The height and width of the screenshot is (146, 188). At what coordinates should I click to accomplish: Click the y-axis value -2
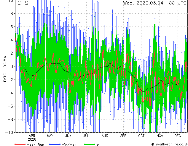tap(10, 80)
